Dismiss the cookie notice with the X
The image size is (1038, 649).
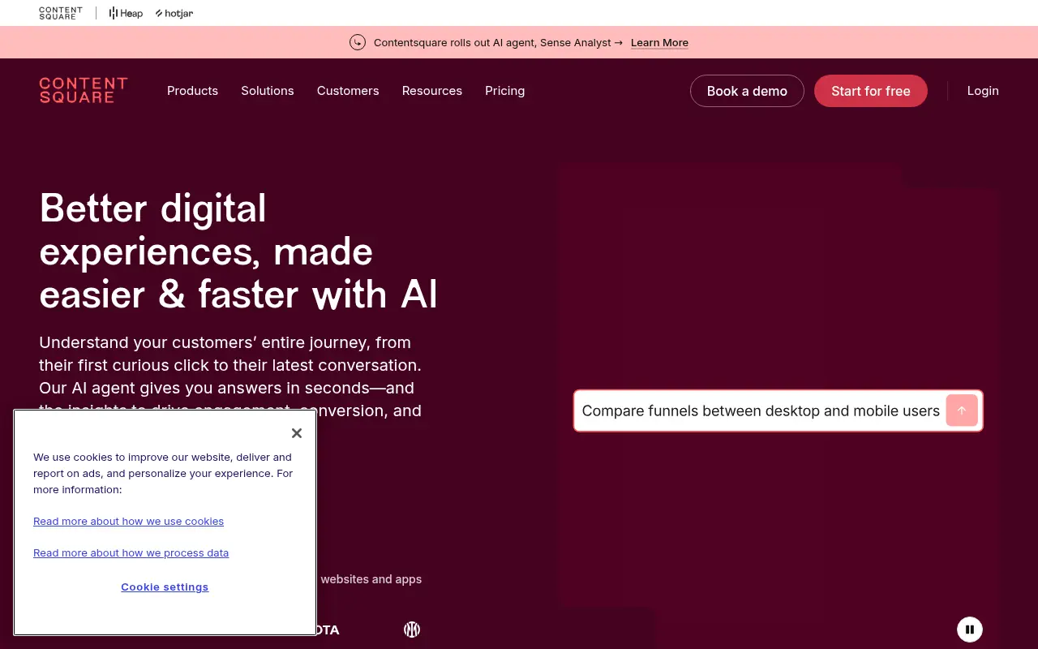pos(296,432)
